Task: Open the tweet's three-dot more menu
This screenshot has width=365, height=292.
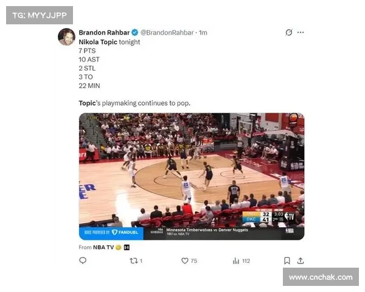Action: point(301,32)
